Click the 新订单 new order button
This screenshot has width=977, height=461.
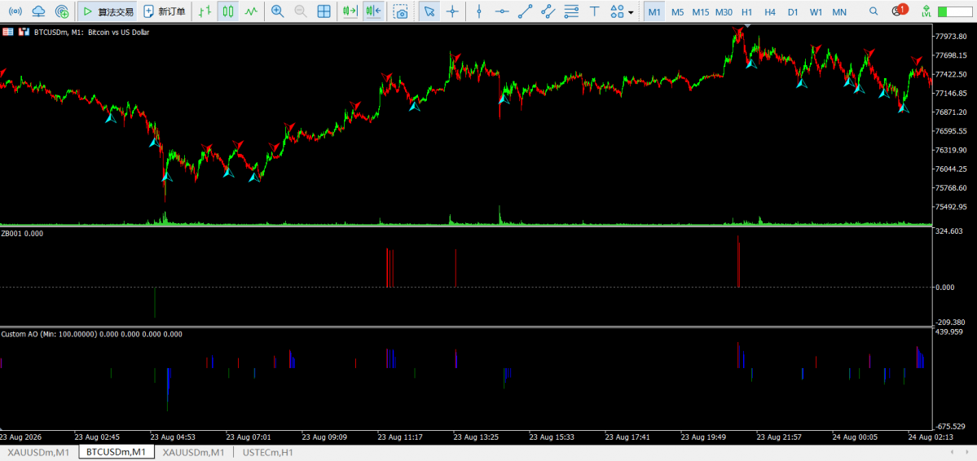[165, 11]
